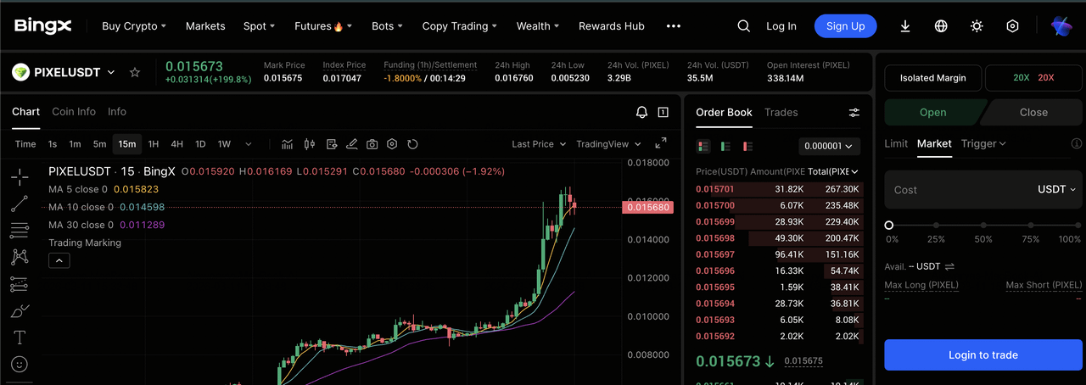
Task: Toggle light theme with sun icon
Action: (977, 26)
